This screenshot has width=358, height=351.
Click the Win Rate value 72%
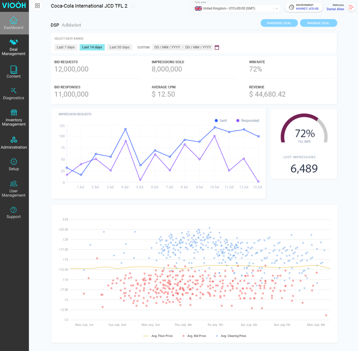255,69
